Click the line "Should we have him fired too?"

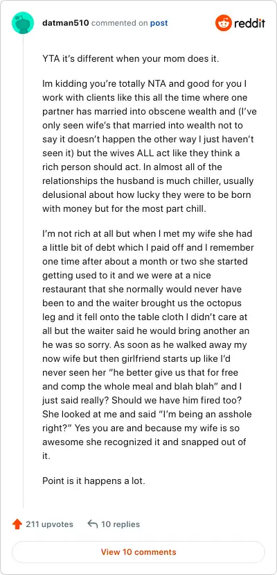[x=148, y=401]
